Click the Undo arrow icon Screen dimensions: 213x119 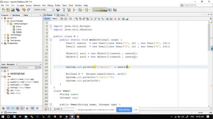[24, 10]
